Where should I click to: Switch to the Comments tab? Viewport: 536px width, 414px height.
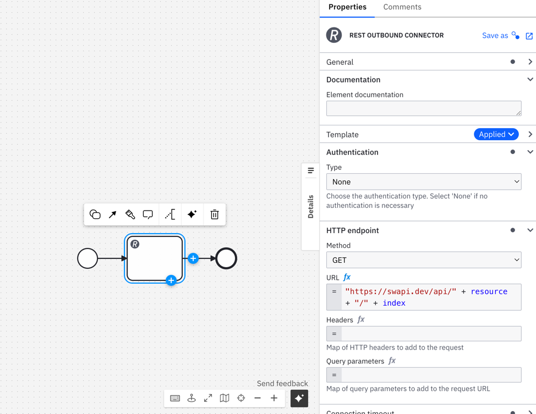click(402, 7)
